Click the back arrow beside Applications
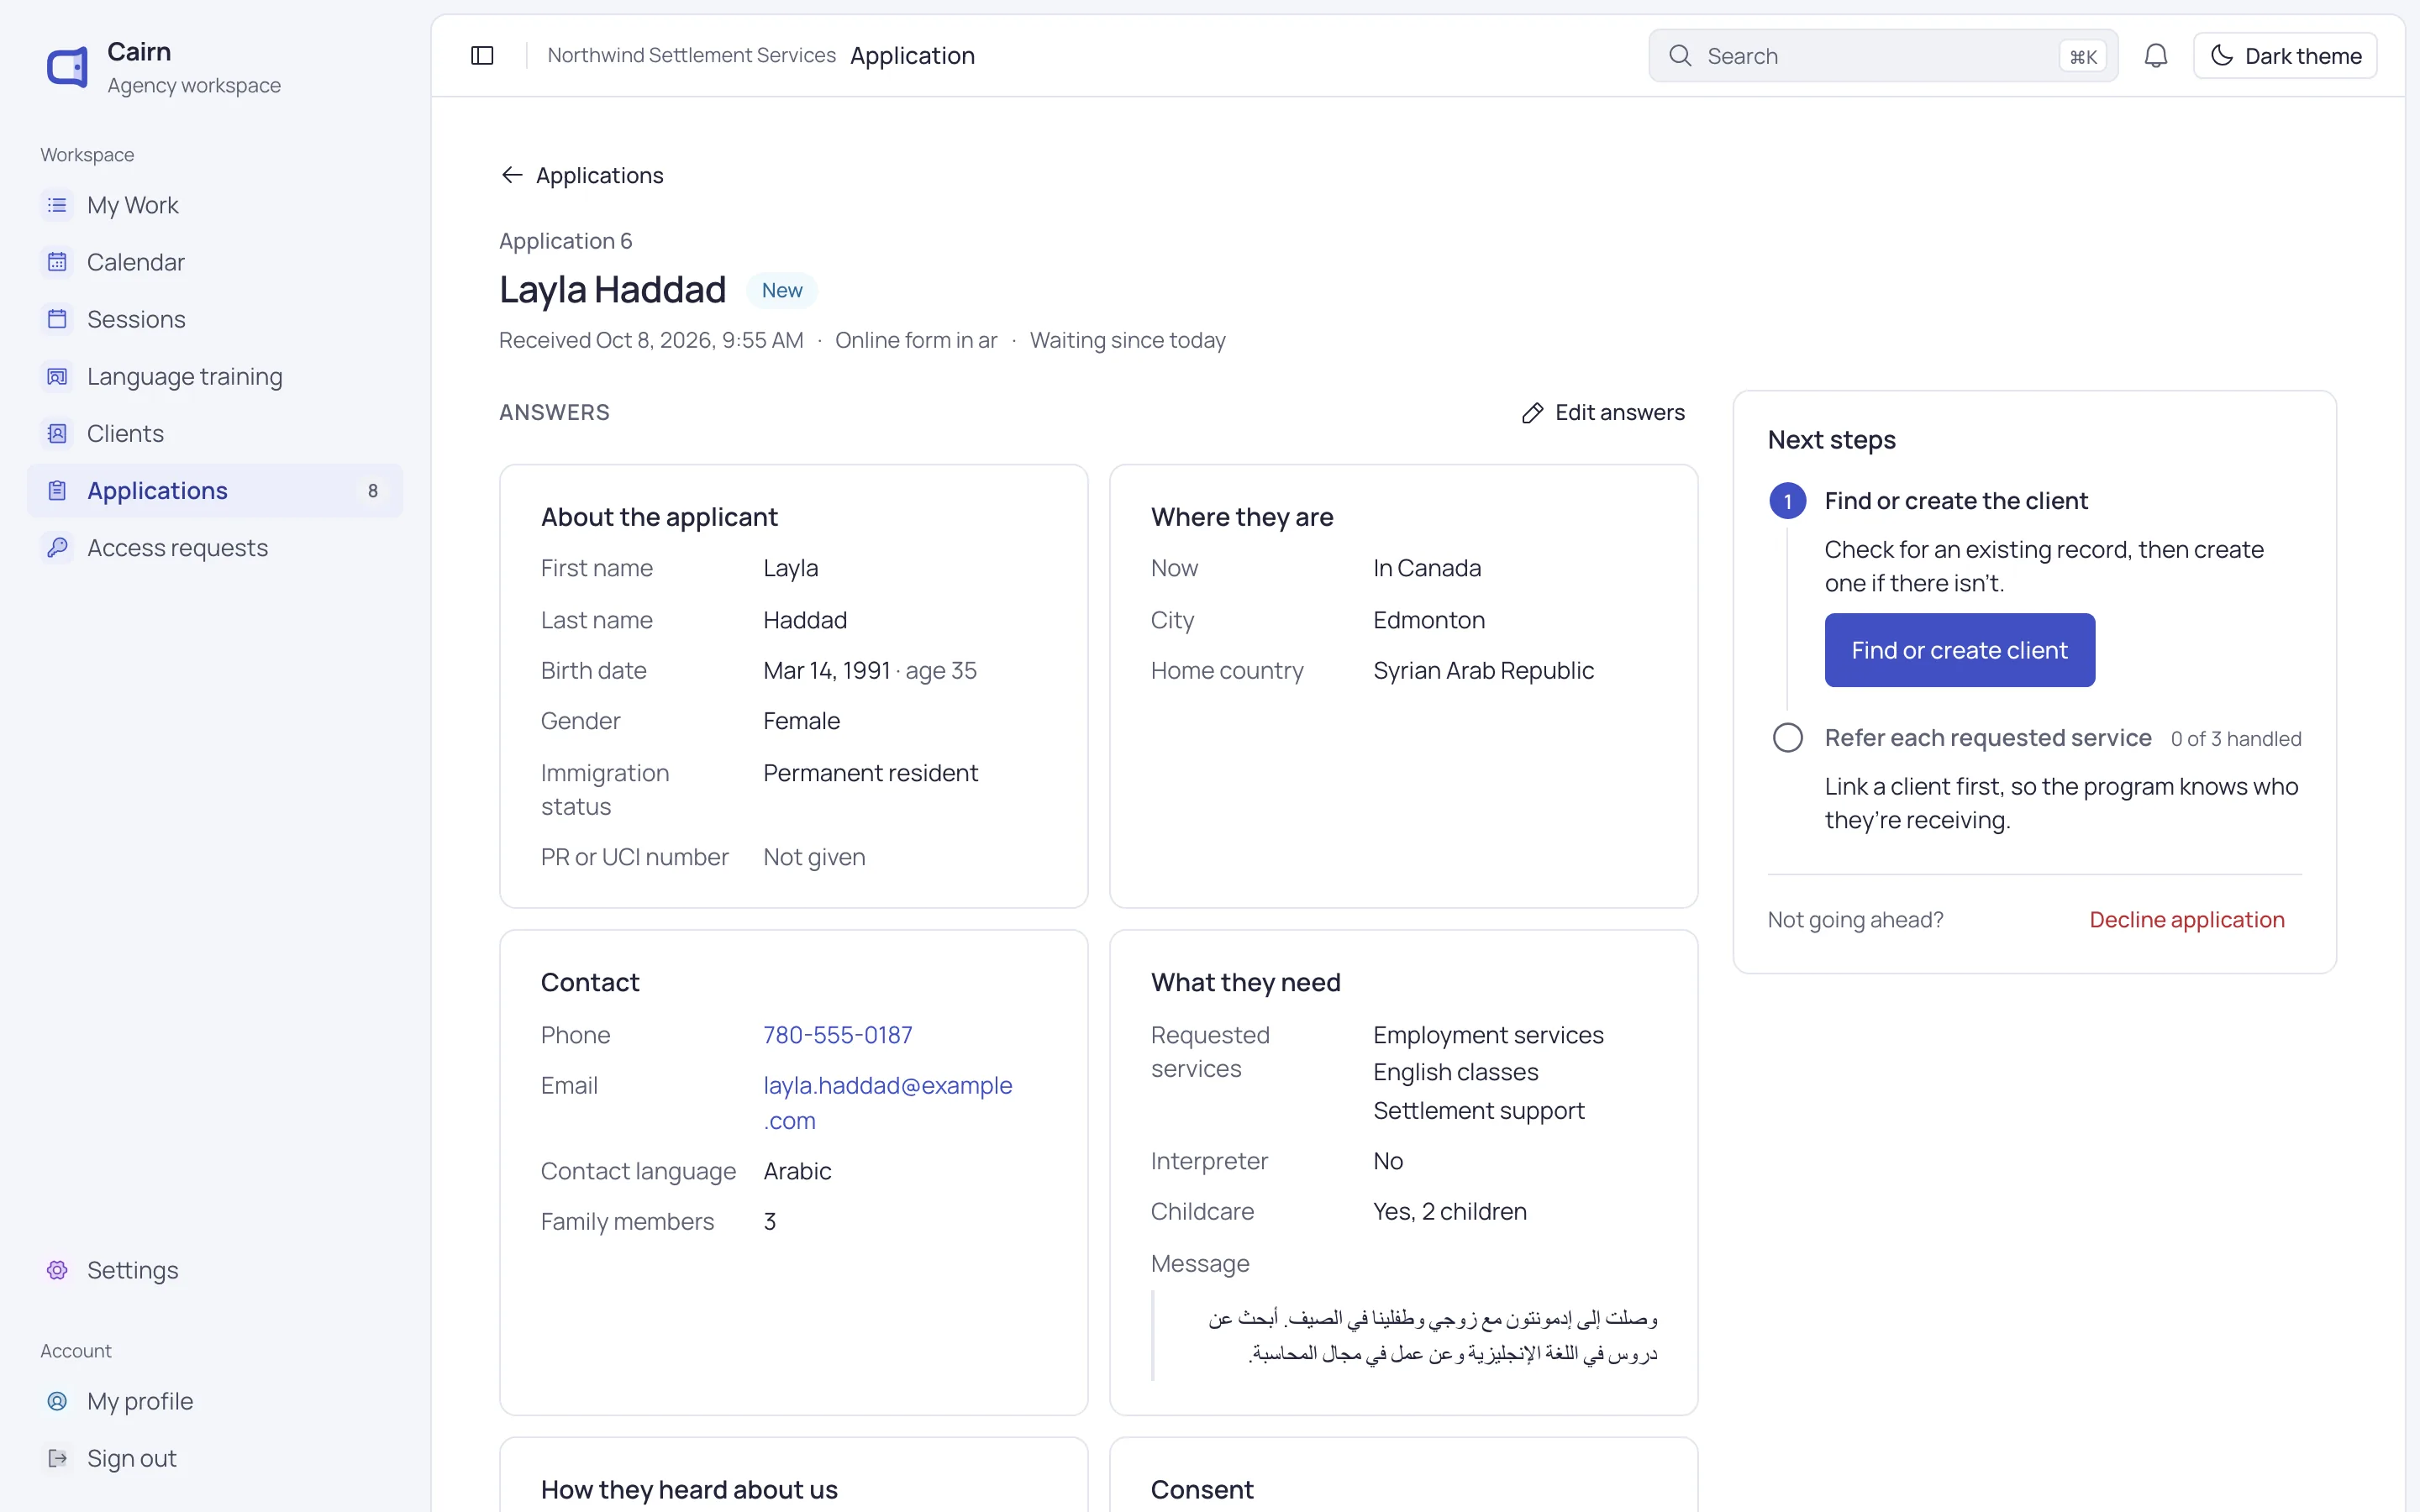This screenshot has height=1512, width=2420. tap(512, 175)
